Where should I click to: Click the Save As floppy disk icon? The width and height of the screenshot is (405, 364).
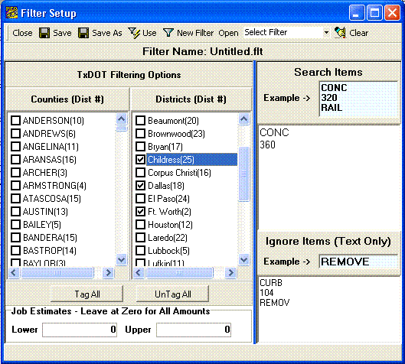83,33
